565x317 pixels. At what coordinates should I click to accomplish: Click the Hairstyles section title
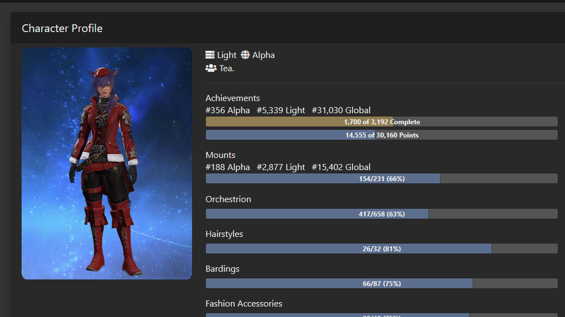pos(224,234)
